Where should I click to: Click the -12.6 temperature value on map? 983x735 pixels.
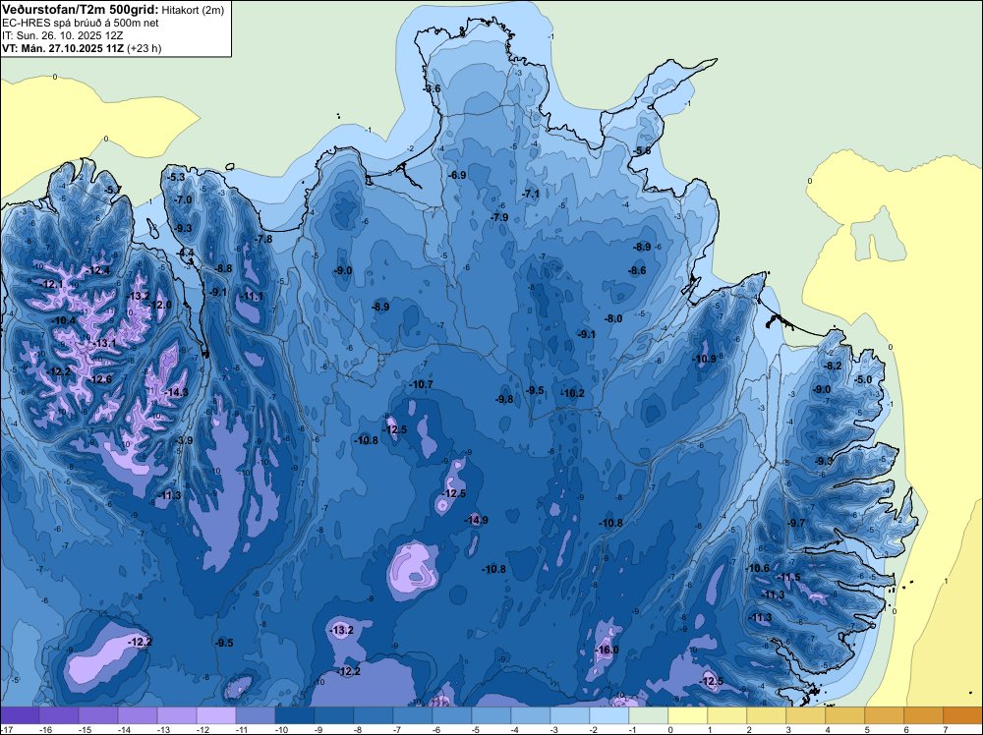[x=100, y=379]
